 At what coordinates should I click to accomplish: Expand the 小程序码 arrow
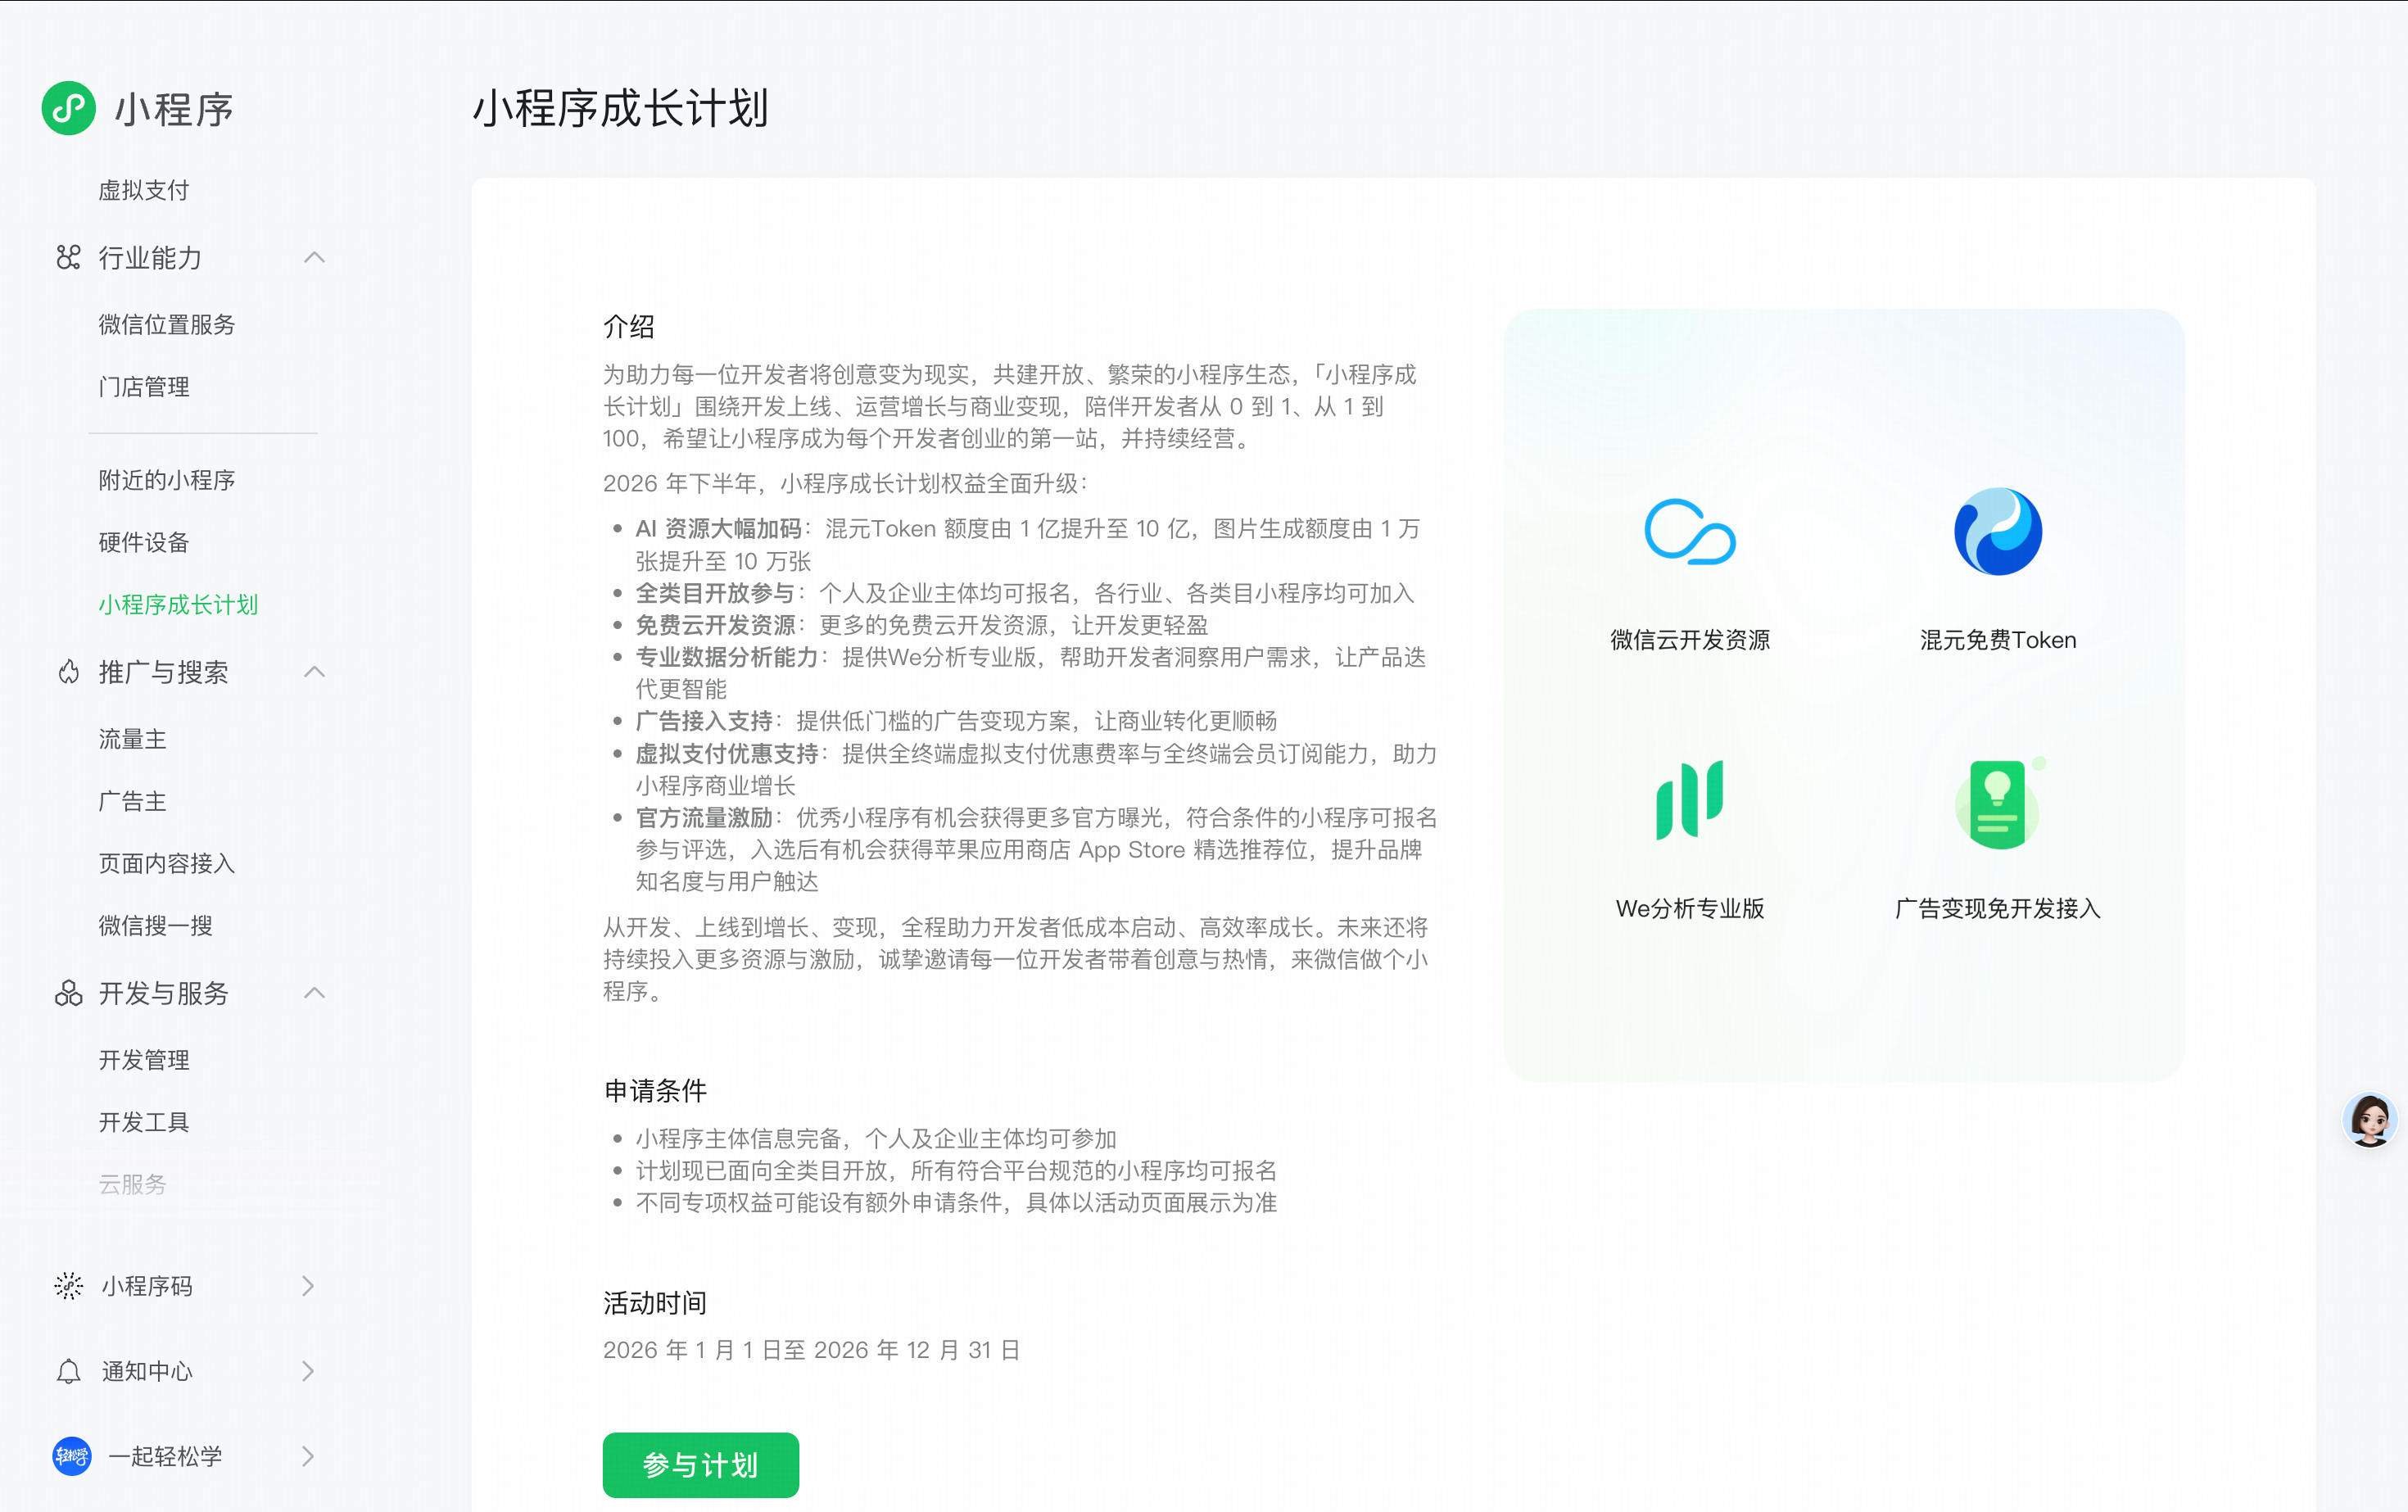308,1286
